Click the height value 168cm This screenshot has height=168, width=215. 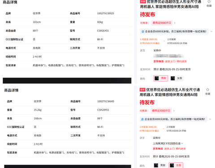click(38, 119)
